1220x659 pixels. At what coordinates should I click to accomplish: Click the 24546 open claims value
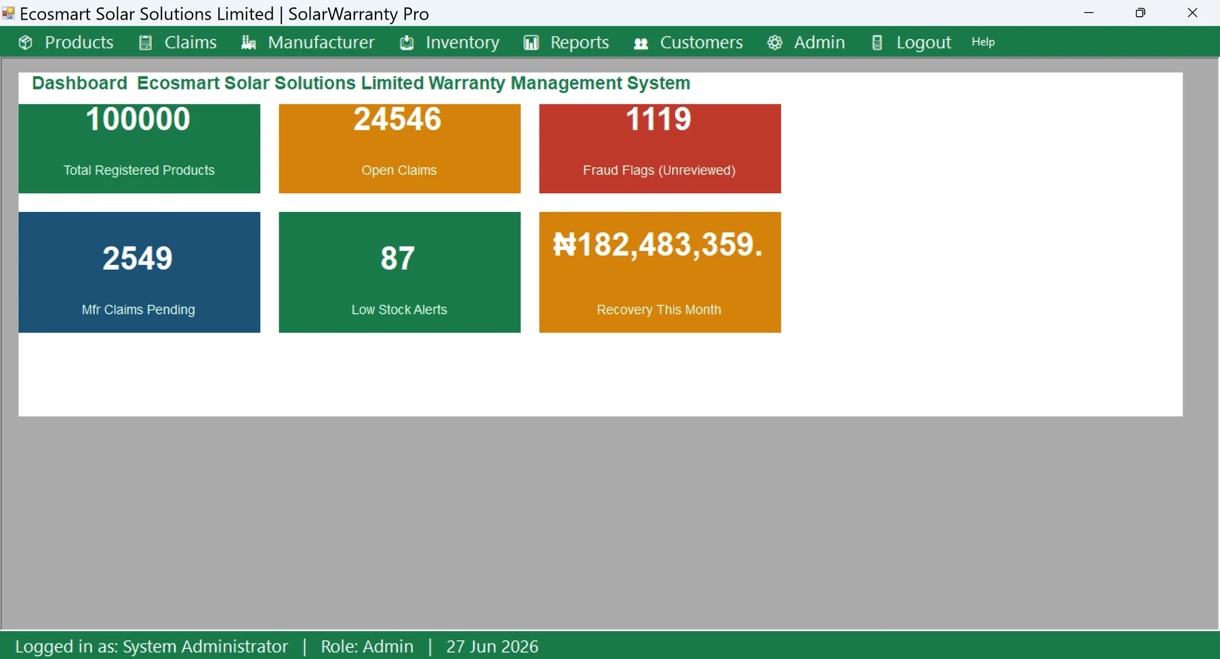(x=398, y=119)
